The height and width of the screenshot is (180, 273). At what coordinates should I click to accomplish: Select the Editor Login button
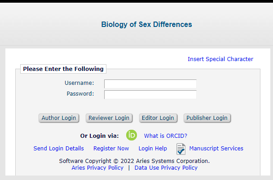click(158, 118)
